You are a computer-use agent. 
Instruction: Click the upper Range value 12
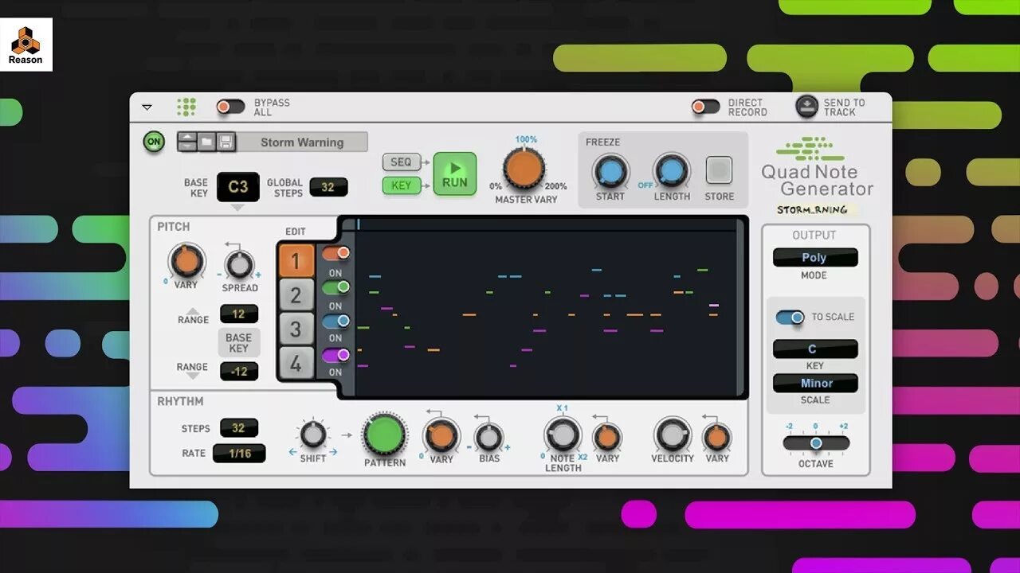[x=239, y=314]
